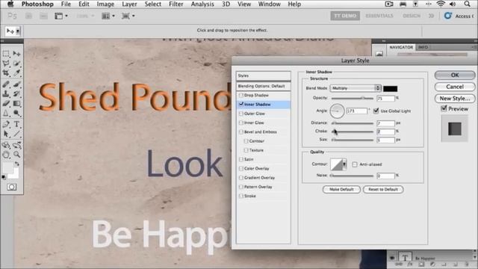Select the 3D Object Rotate tool

[x=6, y=145]
